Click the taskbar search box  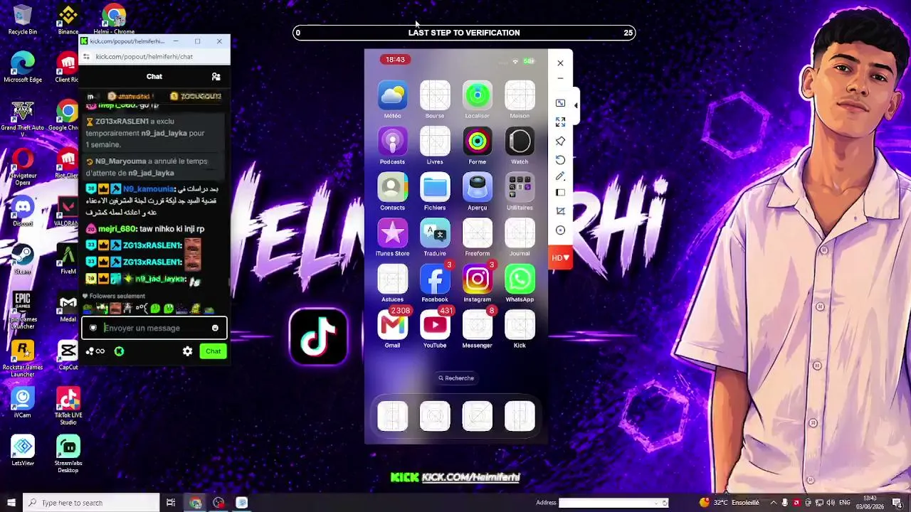[x=91, y=503]
